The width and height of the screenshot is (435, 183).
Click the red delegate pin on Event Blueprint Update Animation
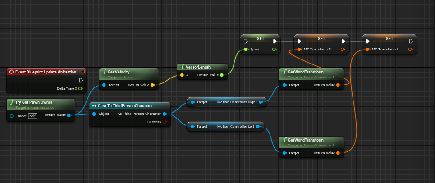tap(83, 72)
